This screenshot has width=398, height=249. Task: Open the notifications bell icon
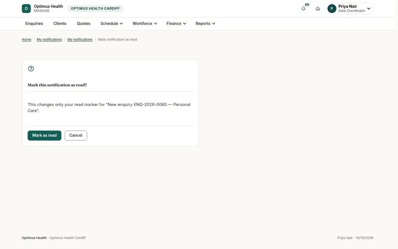303,9
